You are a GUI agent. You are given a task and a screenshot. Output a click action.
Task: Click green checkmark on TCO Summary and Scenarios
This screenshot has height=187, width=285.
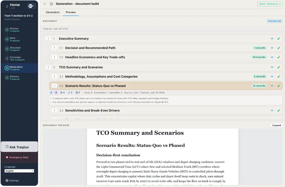pyautogui.click(x=278, y=67)
